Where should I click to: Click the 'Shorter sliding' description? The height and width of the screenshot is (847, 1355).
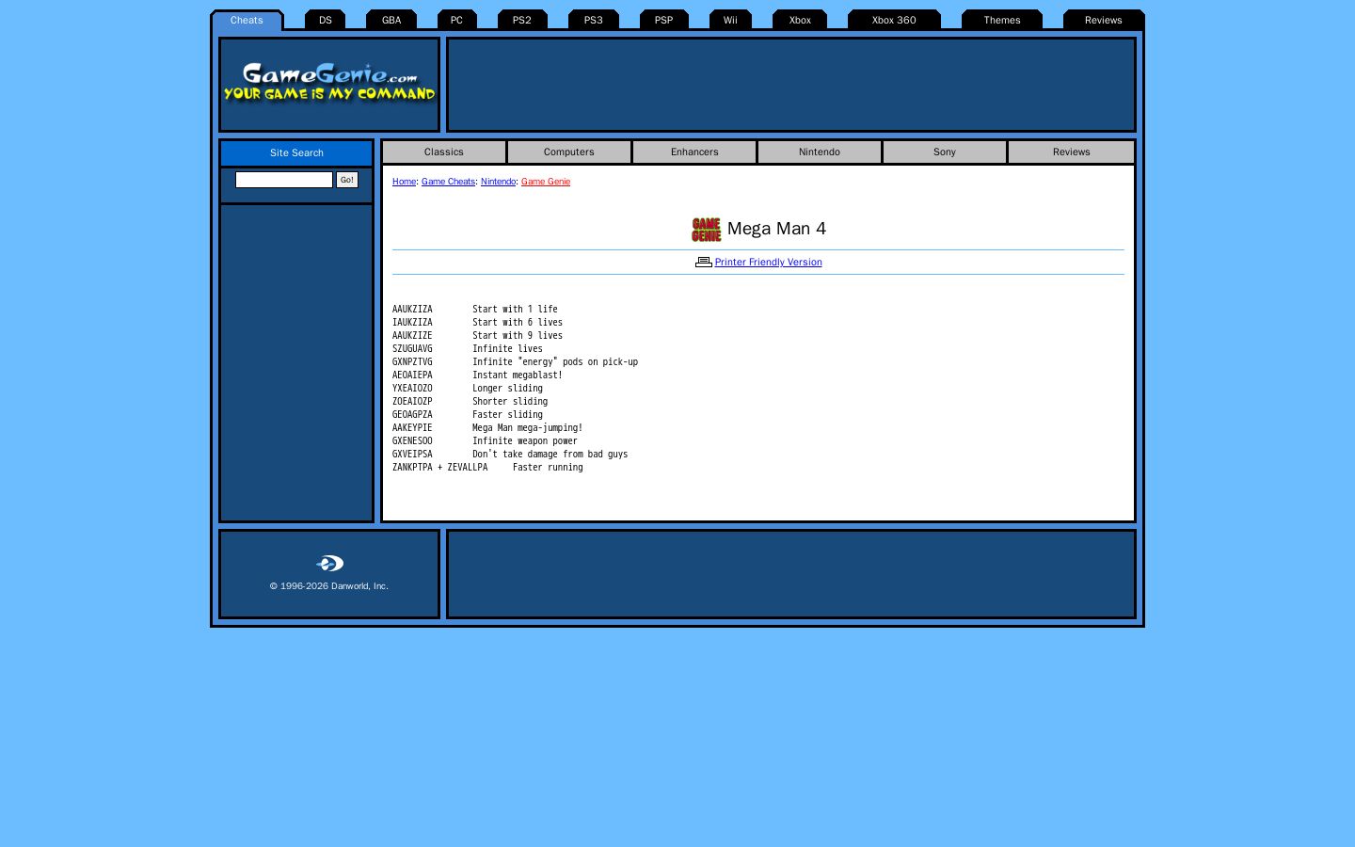tap(510, 402)
